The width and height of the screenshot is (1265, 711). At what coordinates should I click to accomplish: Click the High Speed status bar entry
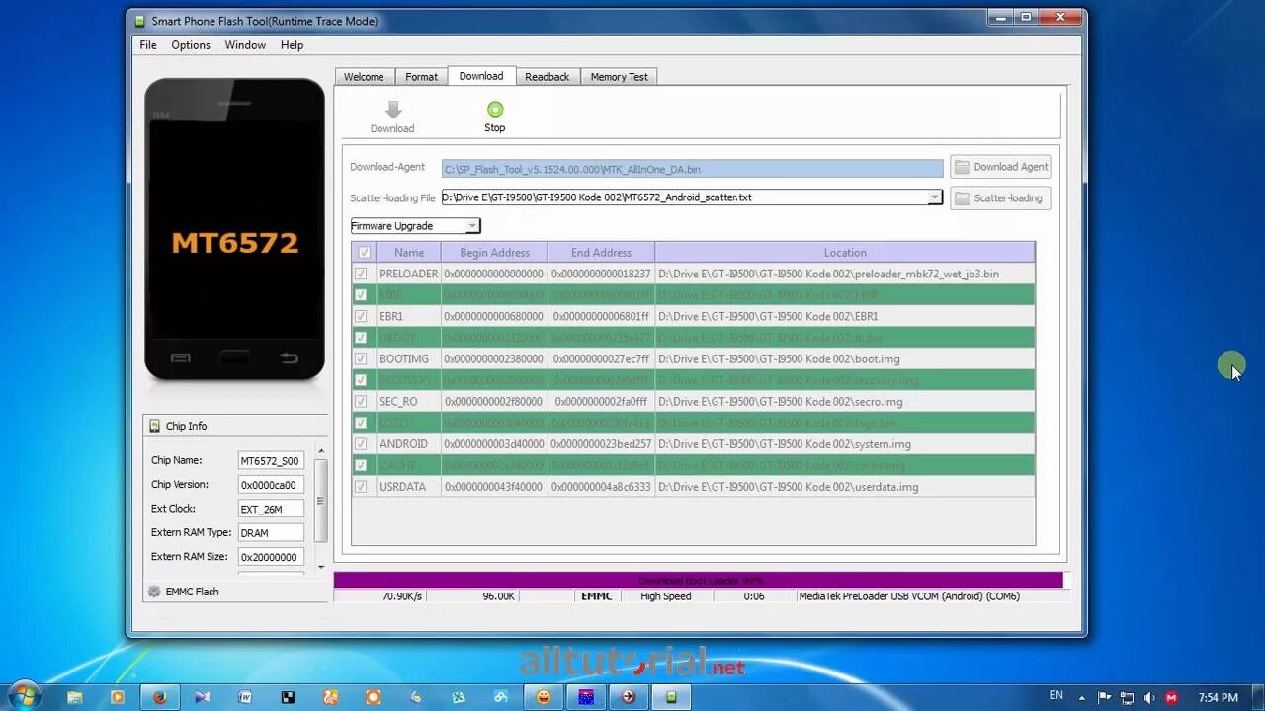666,596
